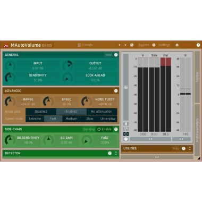Click Hold in General panel

click(108, 55)
